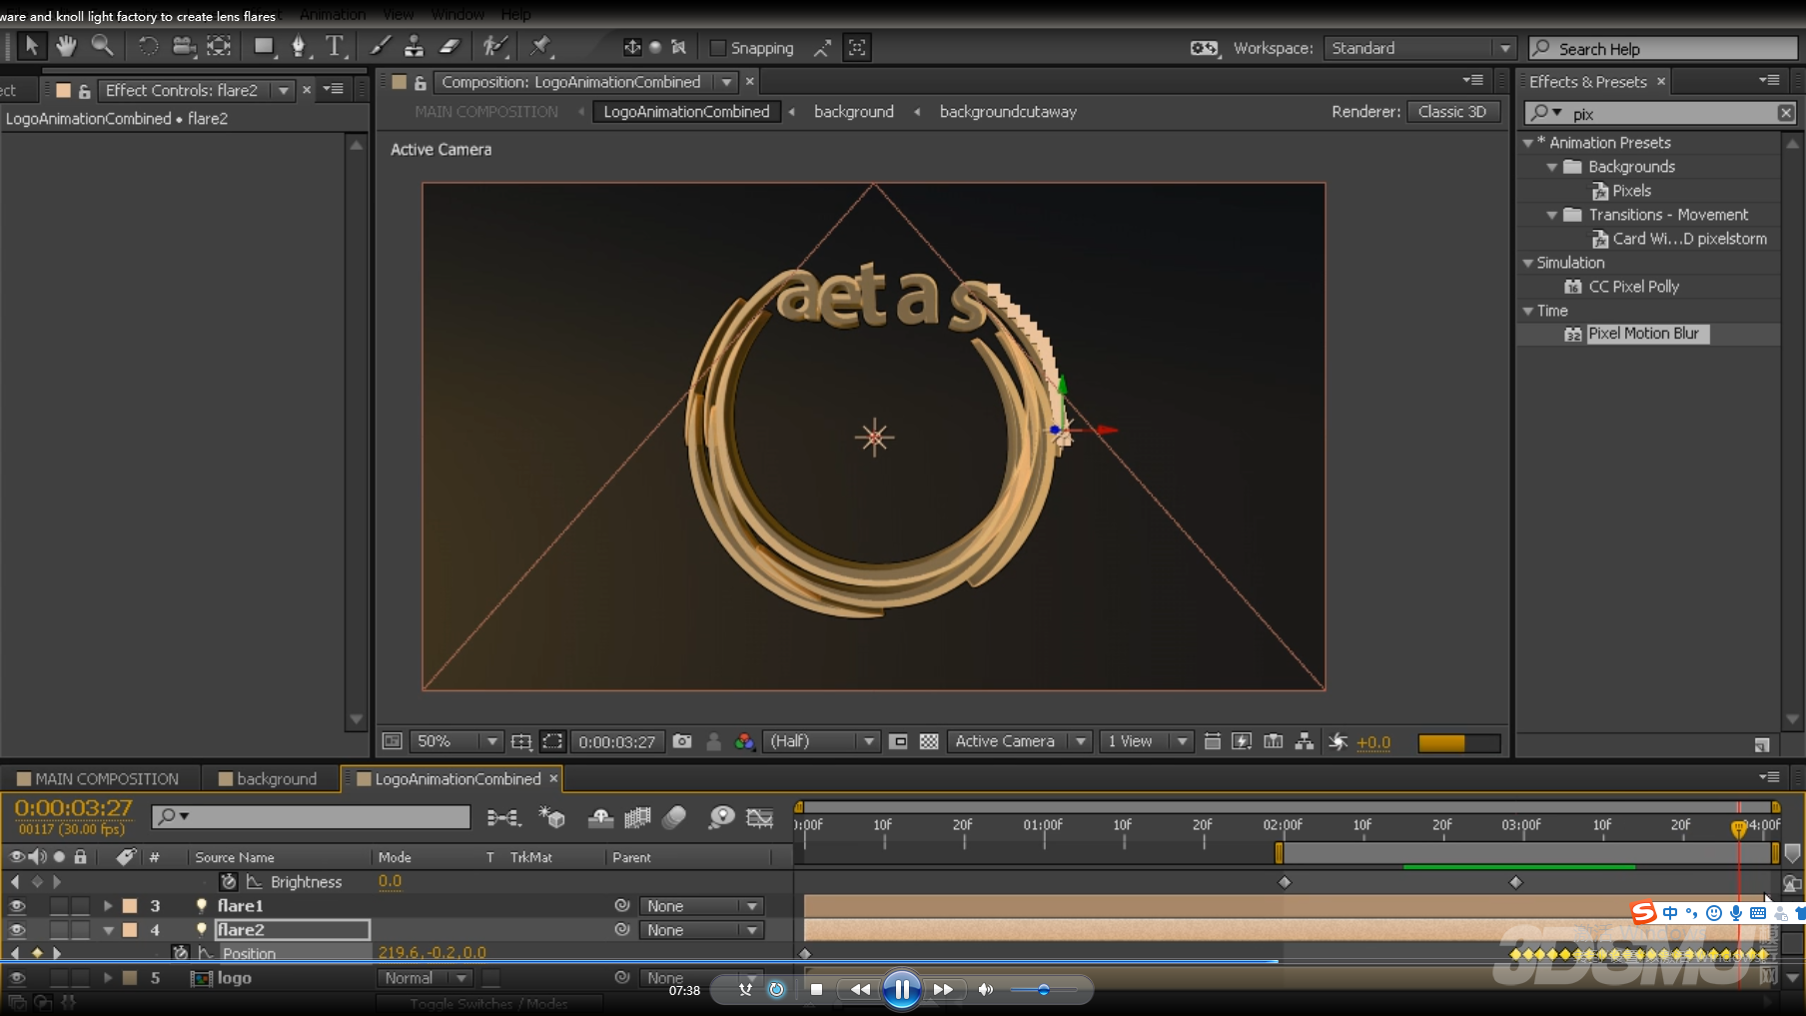Expand the logo layer properties
The width and height of the screenshot is (1806, 1016).
coord(108,978)
